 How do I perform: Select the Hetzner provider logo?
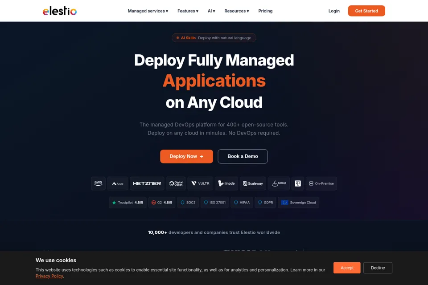(x=147, y=183)
